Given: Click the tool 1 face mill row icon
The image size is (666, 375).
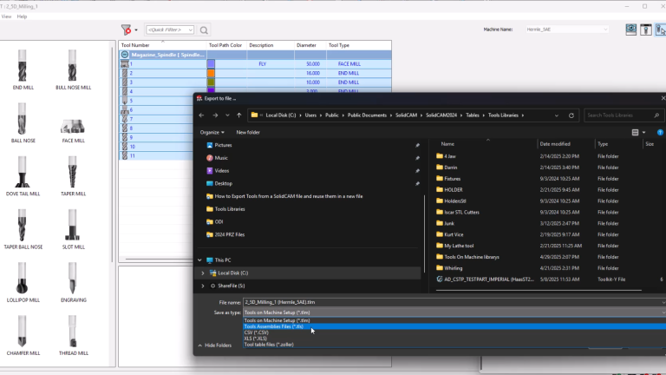Looking at the screenshot, I should 125,63.
